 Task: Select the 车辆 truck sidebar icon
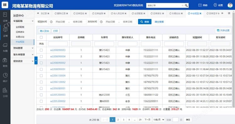point(5,45)
